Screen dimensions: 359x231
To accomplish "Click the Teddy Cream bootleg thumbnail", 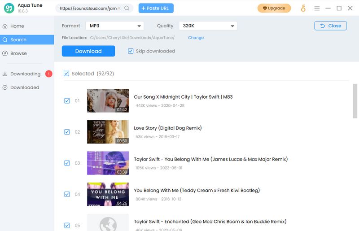I will point(108,194).
